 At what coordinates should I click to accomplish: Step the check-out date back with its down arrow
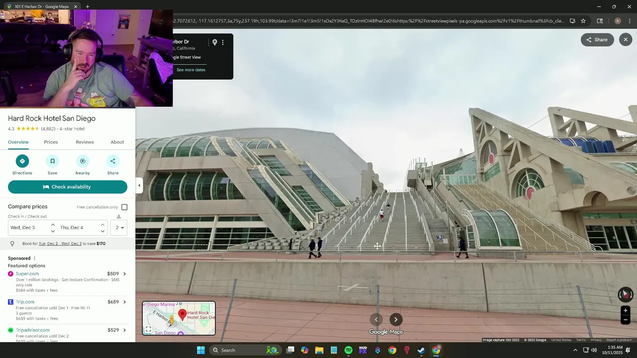[x=103, y=231]
